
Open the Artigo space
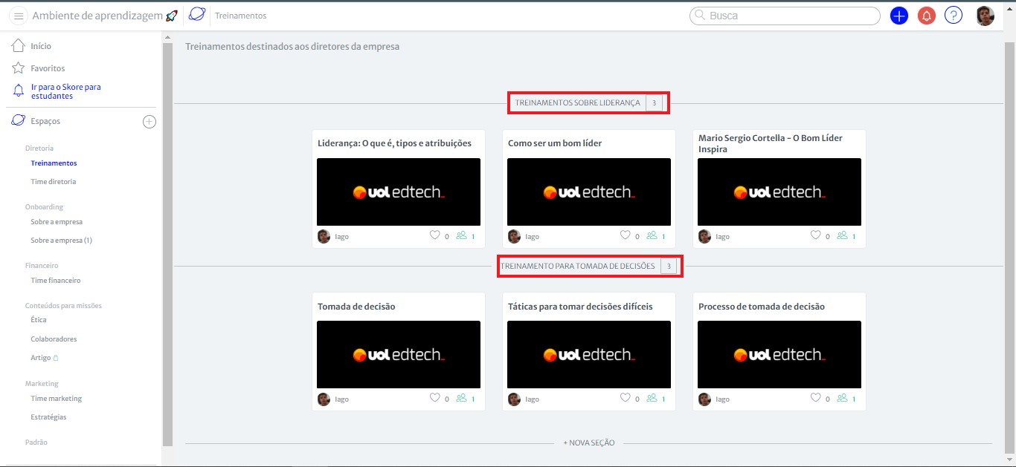[x=41, y=358]
